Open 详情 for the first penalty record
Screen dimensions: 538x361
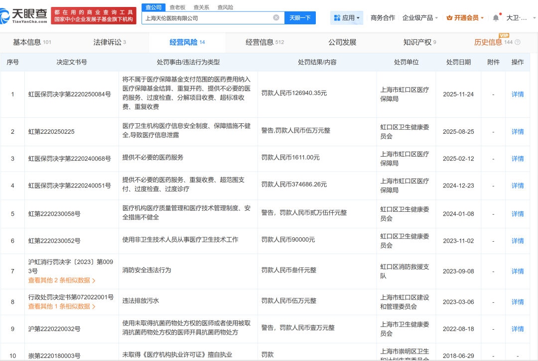[517, 94]
